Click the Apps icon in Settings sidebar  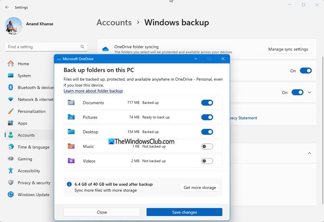tap(11, 123)
